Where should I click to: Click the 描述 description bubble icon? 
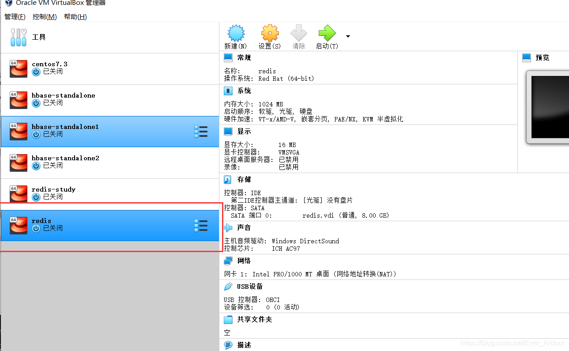point(228,345)
